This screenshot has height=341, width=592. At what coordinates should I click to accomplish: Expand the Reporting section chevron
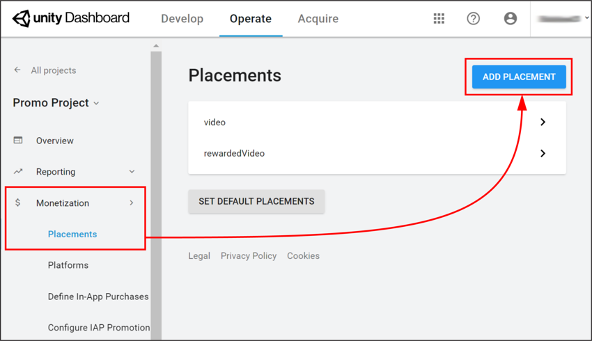click(x=132, y=172)
